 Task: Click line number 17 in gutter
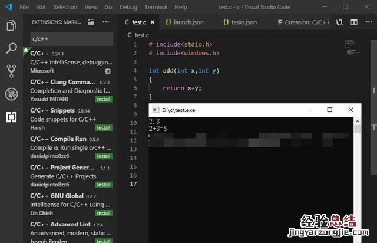point(133,184)
